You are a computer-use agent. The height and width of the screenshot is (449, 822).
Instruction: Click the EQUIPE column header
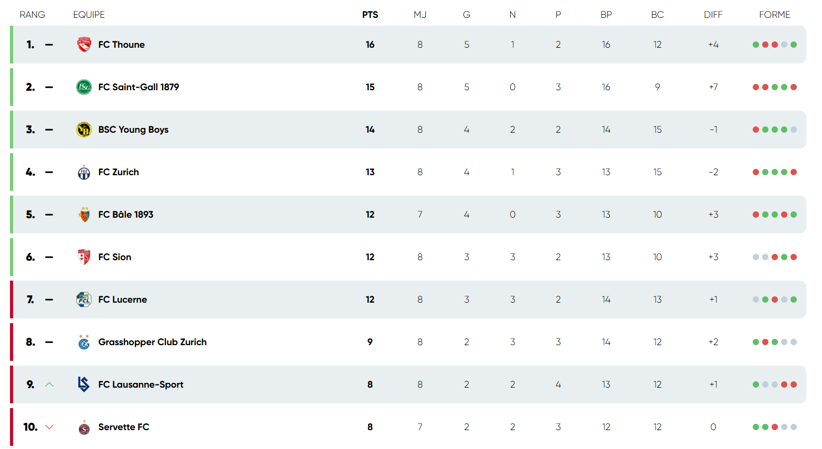coord(89,14)
